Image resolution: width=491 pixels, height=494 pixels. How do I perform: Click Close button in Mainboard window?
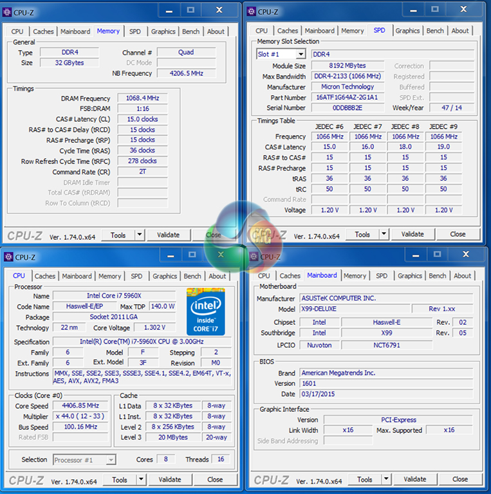tap(460, 479)
